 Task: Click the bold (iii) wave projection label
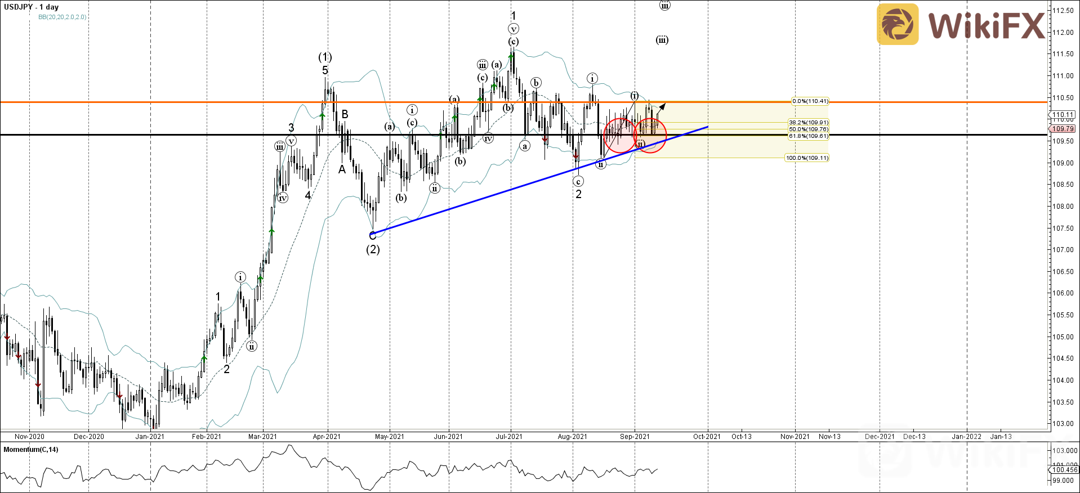point(662,40)
